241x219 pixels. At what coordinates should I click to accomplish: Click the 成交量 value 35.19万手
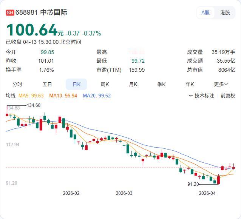tap(223, 52)
